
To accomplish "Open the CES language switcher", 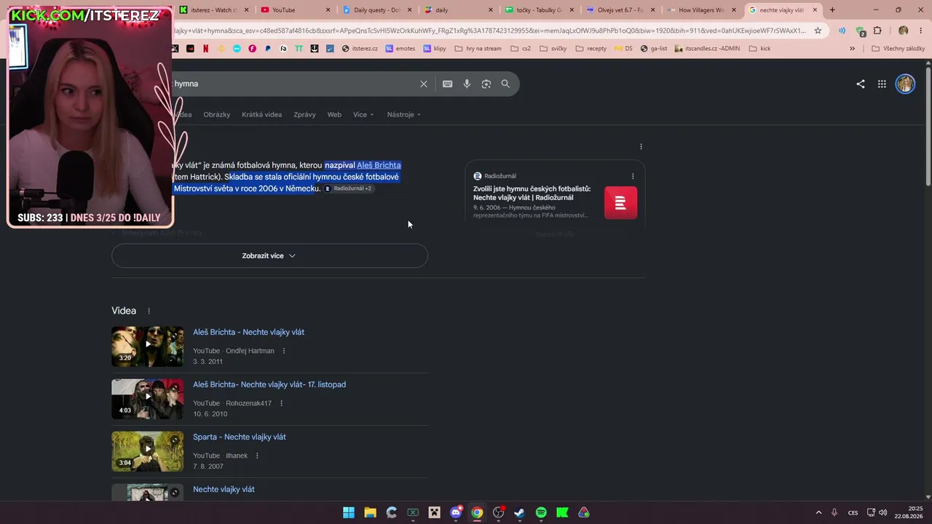I will click(853, 512).
